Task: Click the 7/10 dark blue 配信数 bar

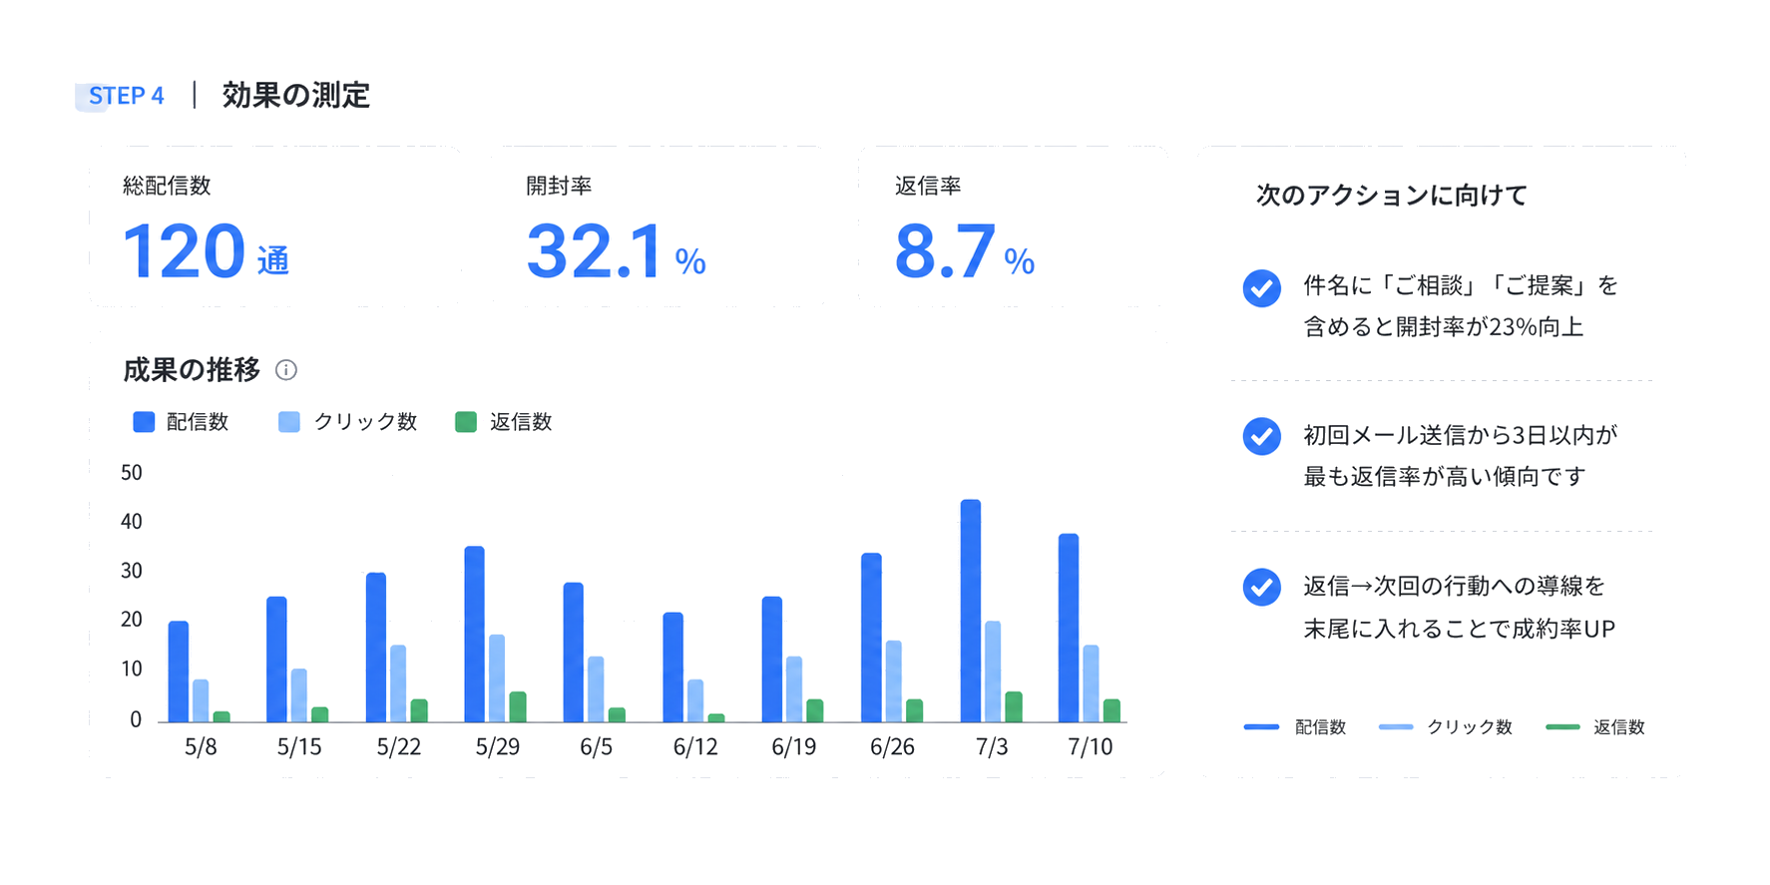Action: point(1069,628)
